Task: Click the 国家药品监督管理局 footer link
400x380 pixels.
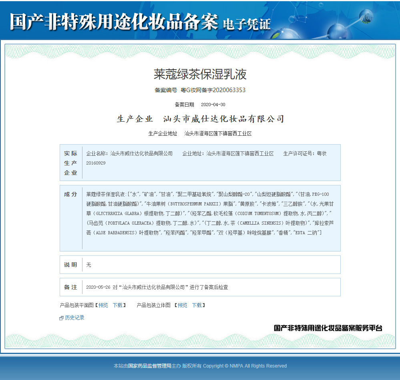Action: pyautogui.click(x=149, y=366)
